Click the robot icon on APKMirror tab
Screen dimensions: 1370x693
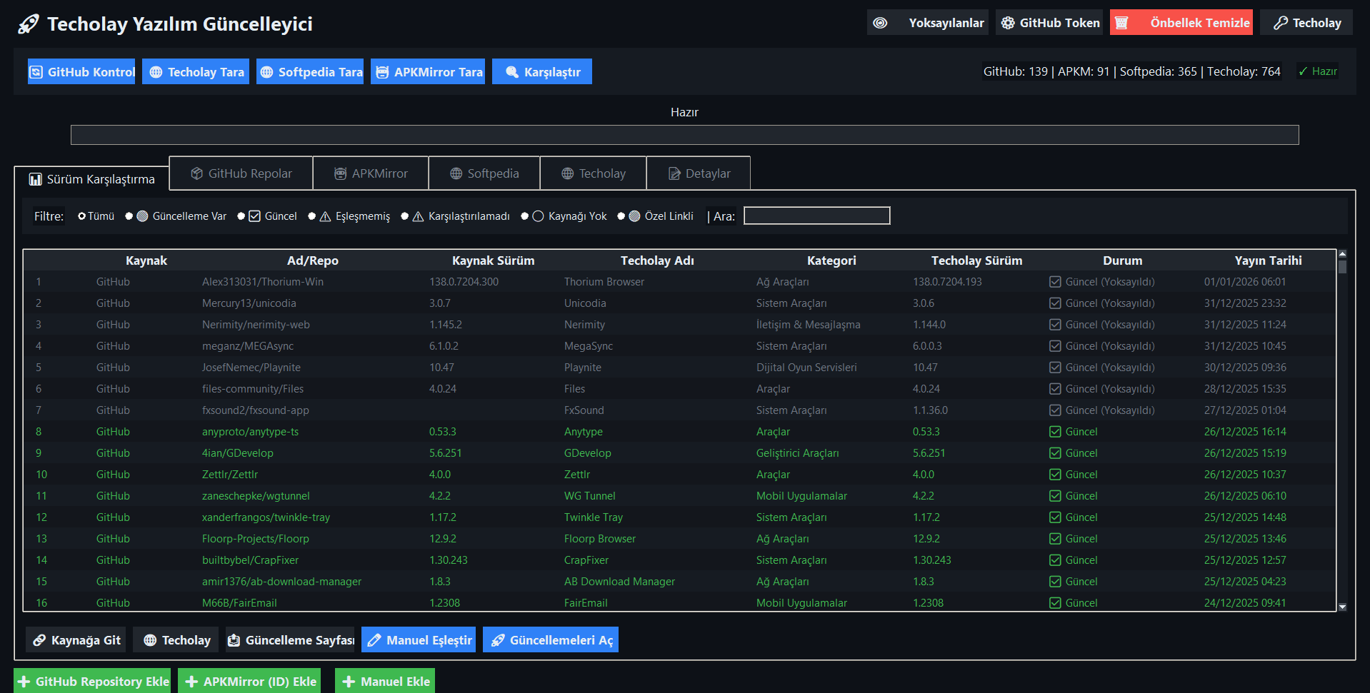click(x=341, y=173)
